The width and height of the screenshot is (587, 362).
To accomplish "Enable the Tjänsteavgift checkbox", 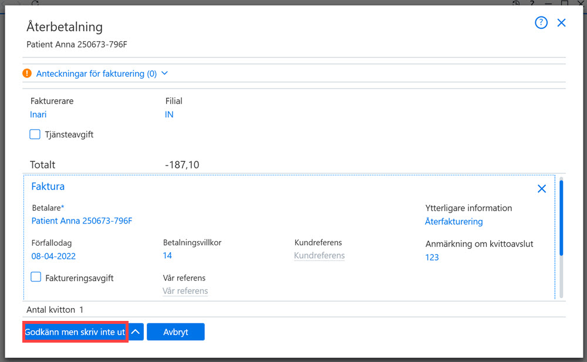I will click(x=35, y=134).
